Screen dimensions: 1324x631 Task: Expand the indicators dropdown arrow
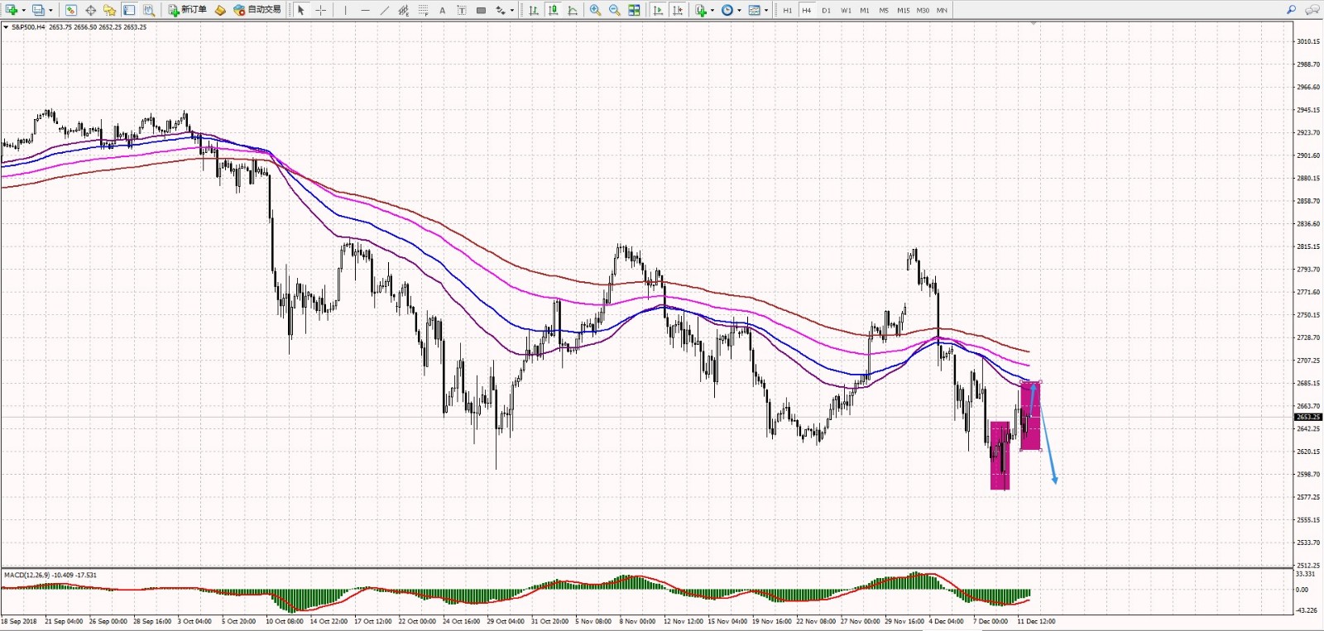point(712,11)
